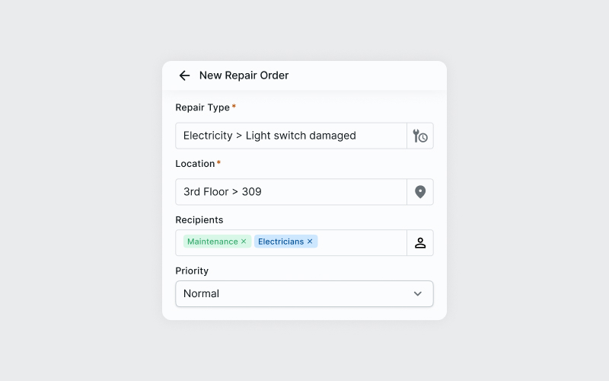
Task: Click the Recipients field label
Action: point(199,220)
